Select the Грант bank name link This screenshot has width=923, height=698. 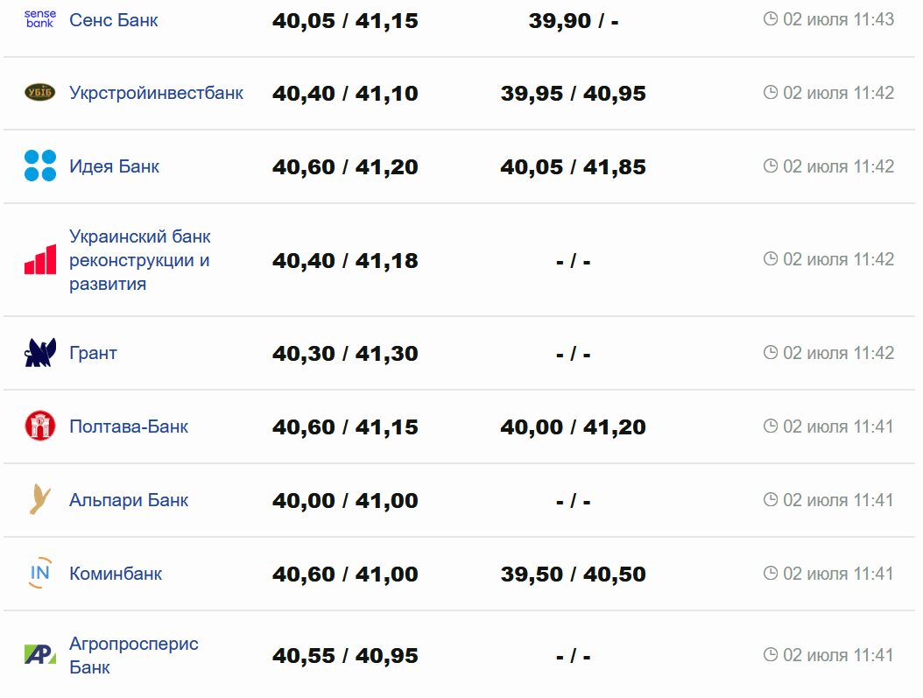[93, 353]
